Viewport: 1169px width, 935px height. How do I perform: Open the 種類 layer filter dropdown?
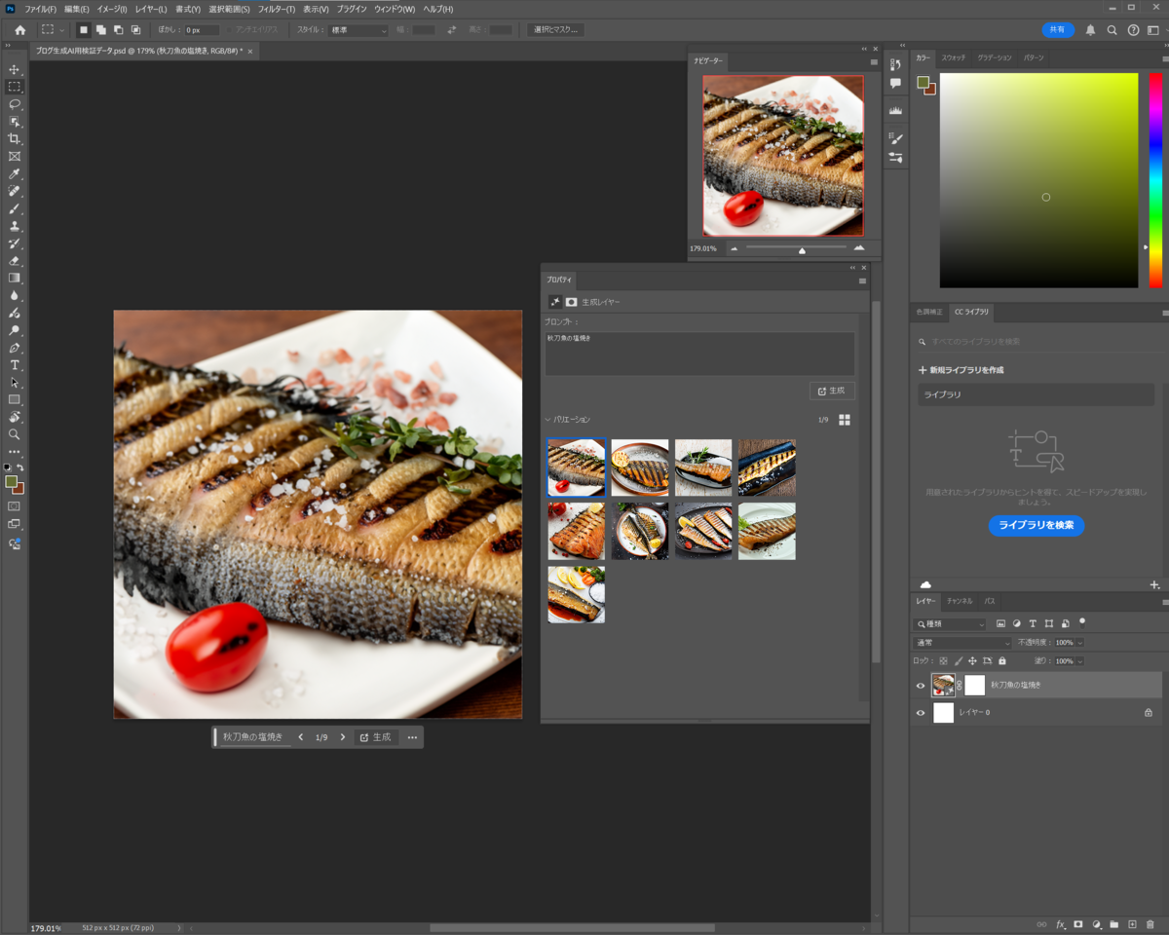pyautogui.click(x=950, y=623)
